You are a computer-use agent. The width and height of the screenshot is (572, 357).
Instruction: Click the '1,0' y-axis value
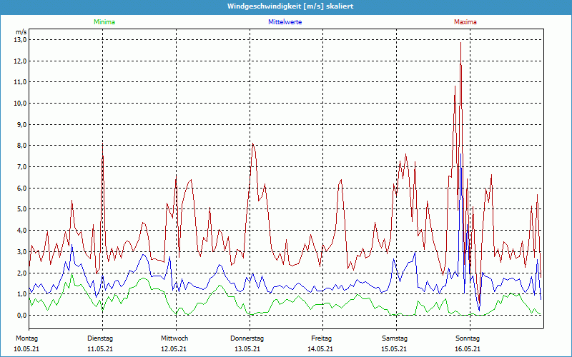(x=21, y=294)
